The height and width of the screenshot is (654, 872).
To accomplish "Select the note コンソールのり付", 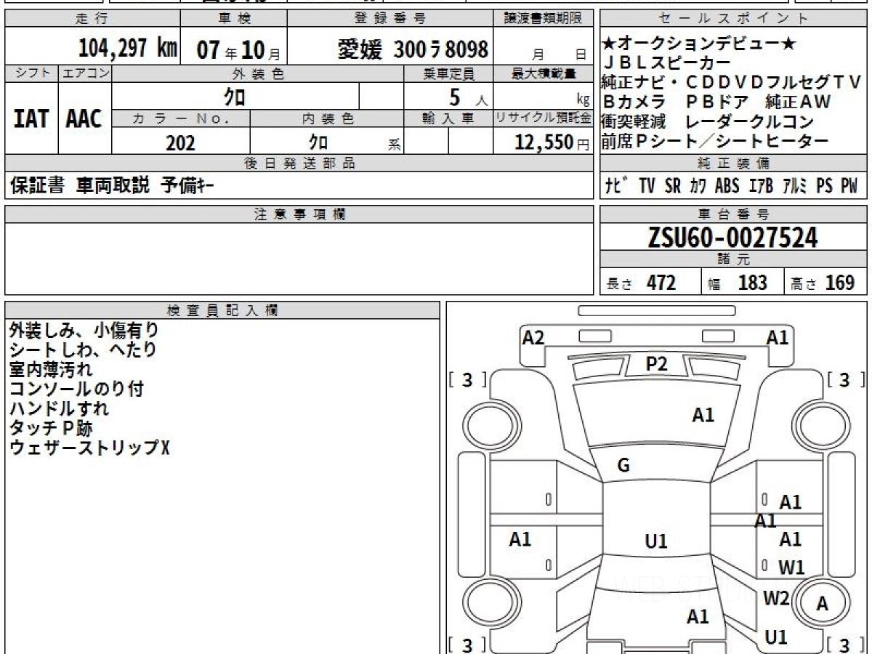I will (x=76, y=389).
